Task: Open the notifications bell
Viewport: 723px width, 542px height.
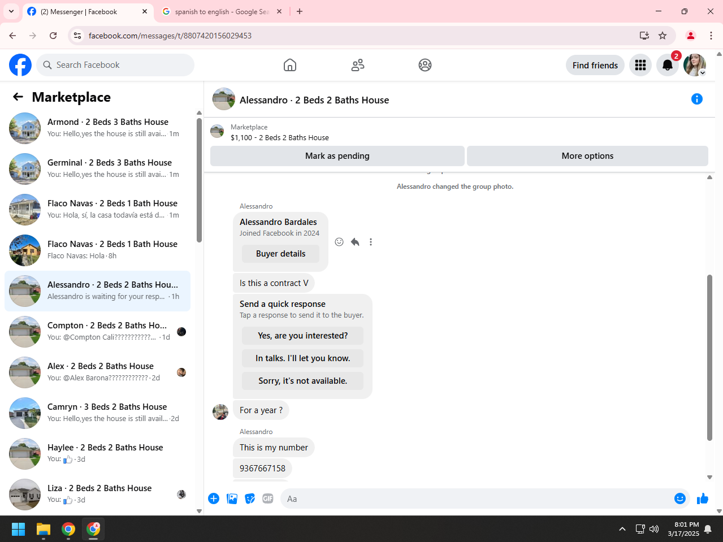Action: pyautogui.click(x=668, y=65)
